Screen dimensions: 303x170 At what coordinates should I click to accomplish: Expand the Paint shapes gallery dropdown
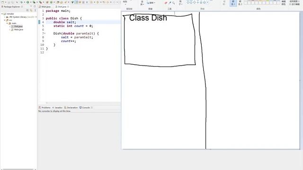coord(207,2)
